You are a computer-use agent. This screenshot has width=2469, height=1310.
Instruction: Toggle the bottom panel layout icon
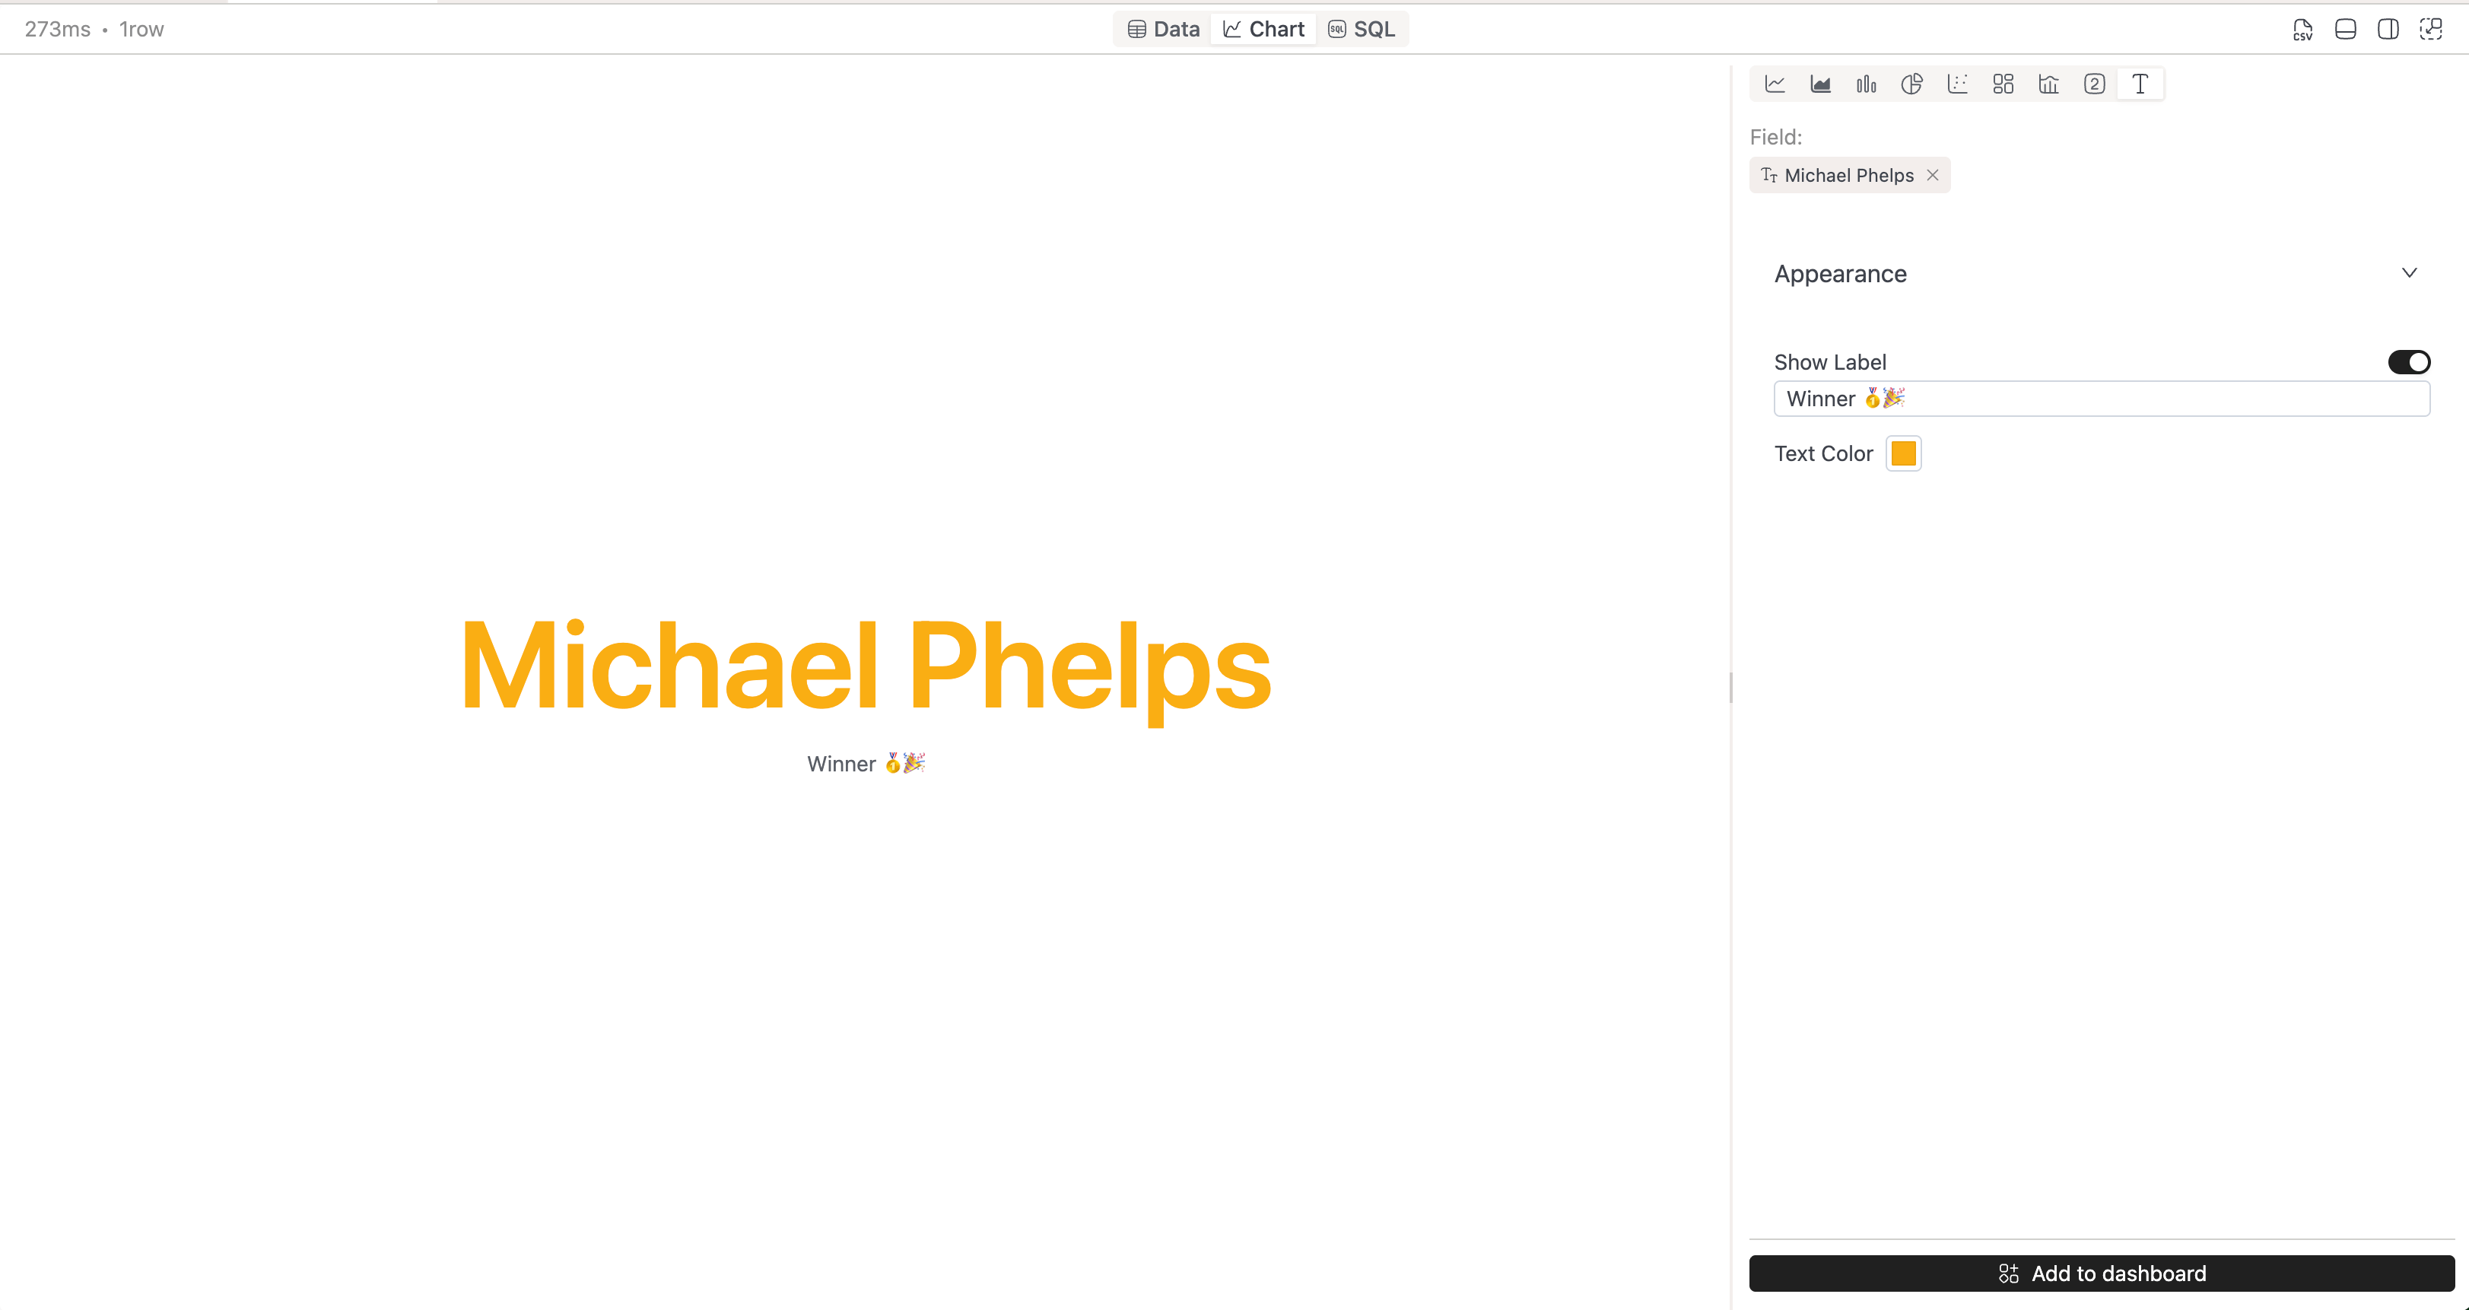point(2345,30)
